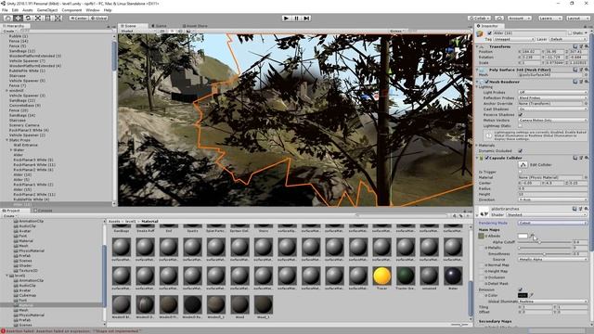Click the Pause button in the toolbar
This screenshot has width=594, height=334.
click(x=297, y=18)
